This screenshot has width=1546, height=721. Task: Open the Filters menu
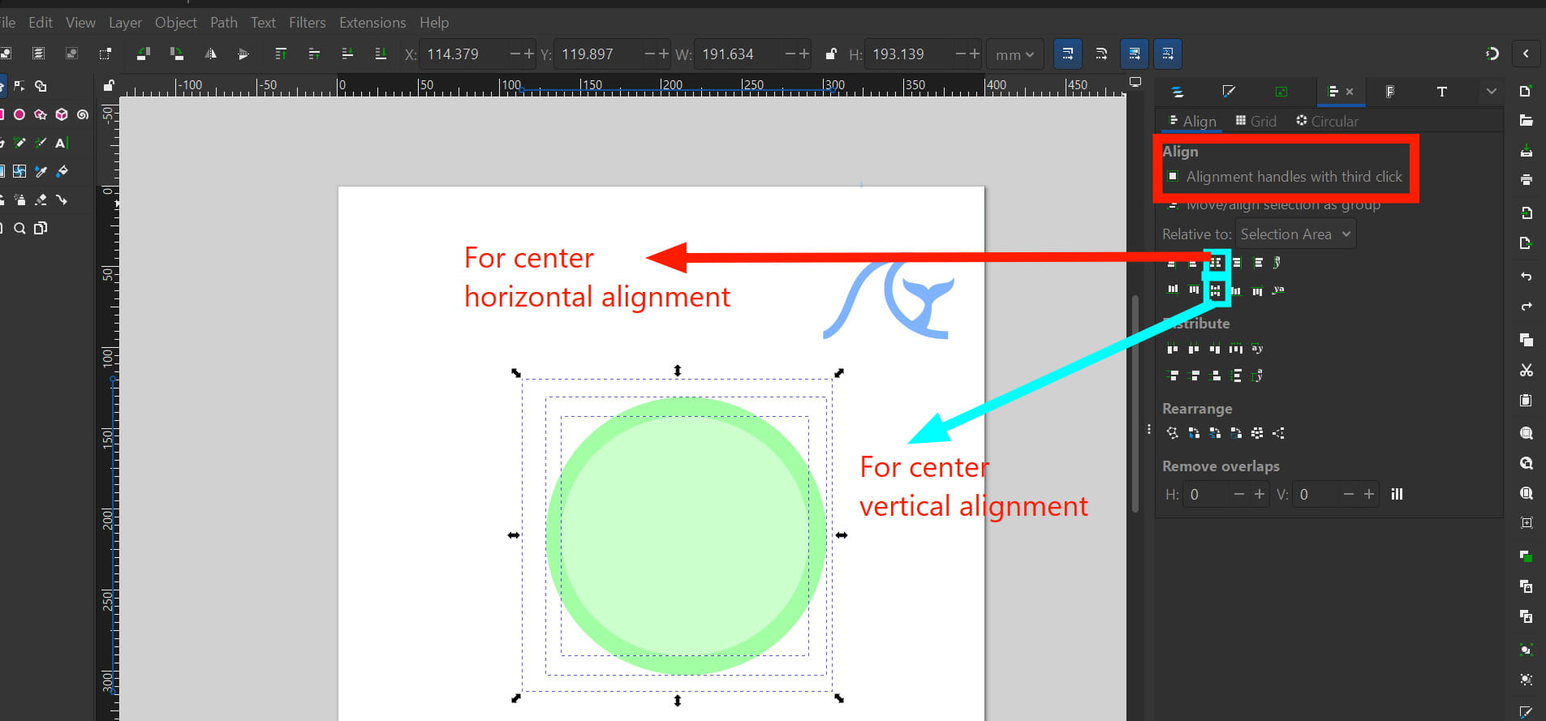pyautogui.click(x=308, y=23)
